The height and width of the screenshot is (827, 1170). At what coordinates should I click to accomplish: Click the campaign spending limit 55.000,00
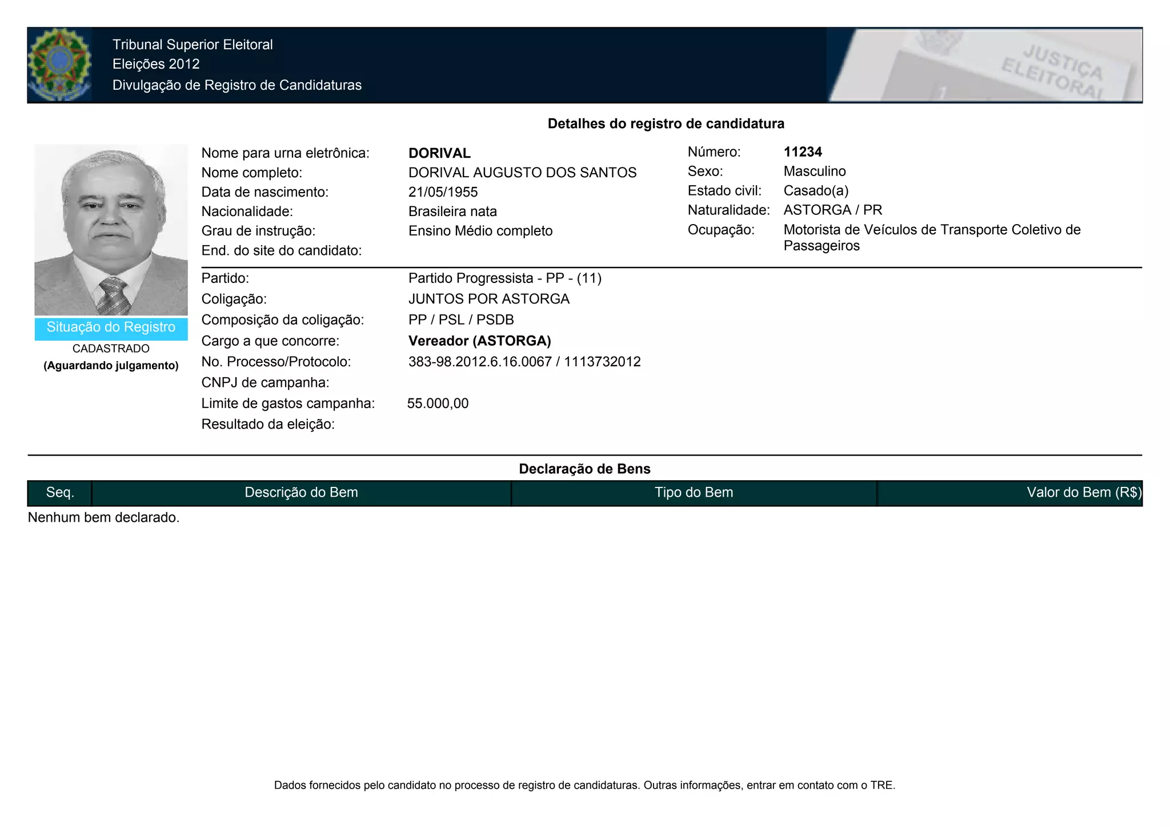coord(438,403)
